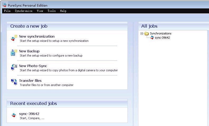Open New Photo-Sync setup link
This screenshot has width=209, height=126.
point(33,66)
